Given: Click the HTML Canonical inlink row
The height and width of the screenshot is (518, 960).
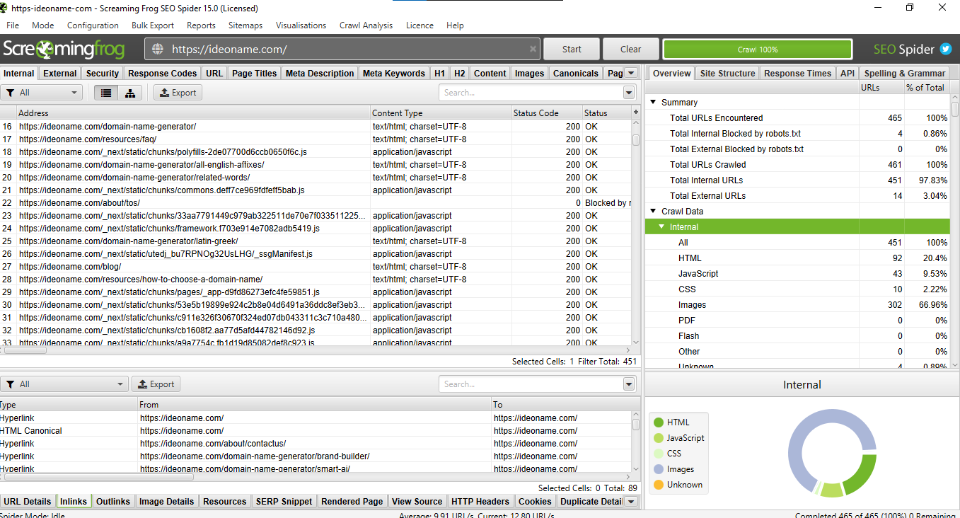Looking at the screenshot, I should [x=316, y=431].
